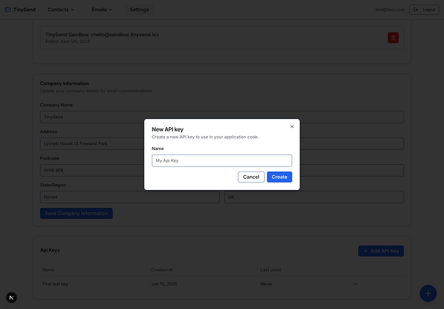Close the New API key dialog
The width and height of the screenshot is (444, 309).
tap(292, 126)
